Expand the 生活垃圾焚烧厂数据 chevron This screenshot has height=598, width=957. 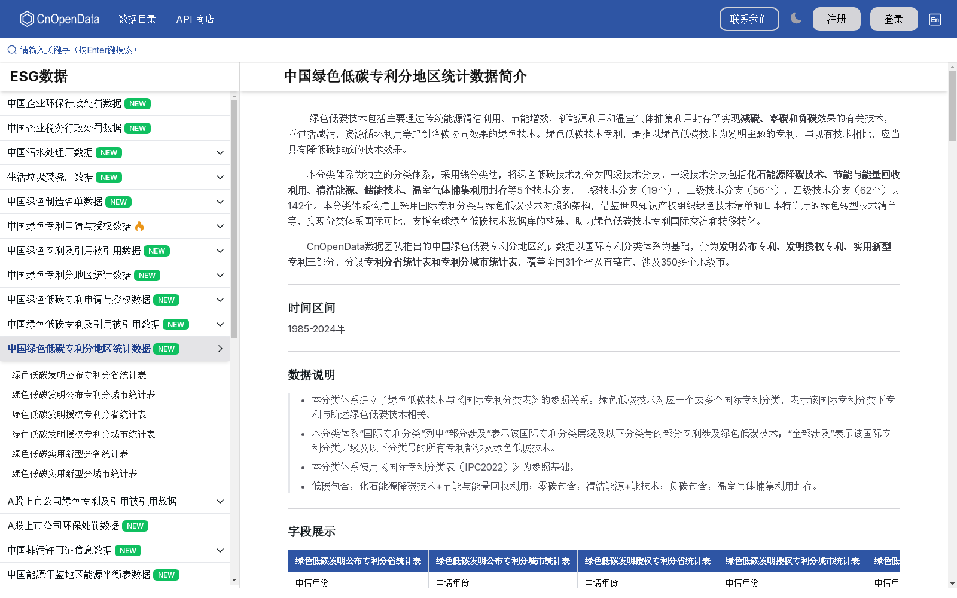click(x=220, y=177)
